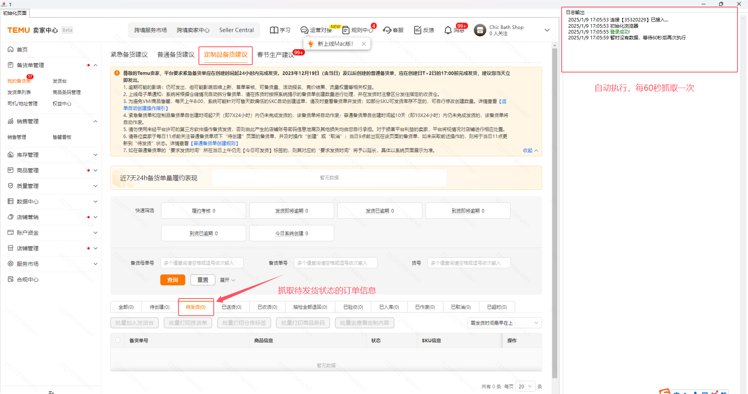Select the 待发货(0) status tab
Image resolution: width=748 pixels, height=394 pixels.
click(196, 307)
